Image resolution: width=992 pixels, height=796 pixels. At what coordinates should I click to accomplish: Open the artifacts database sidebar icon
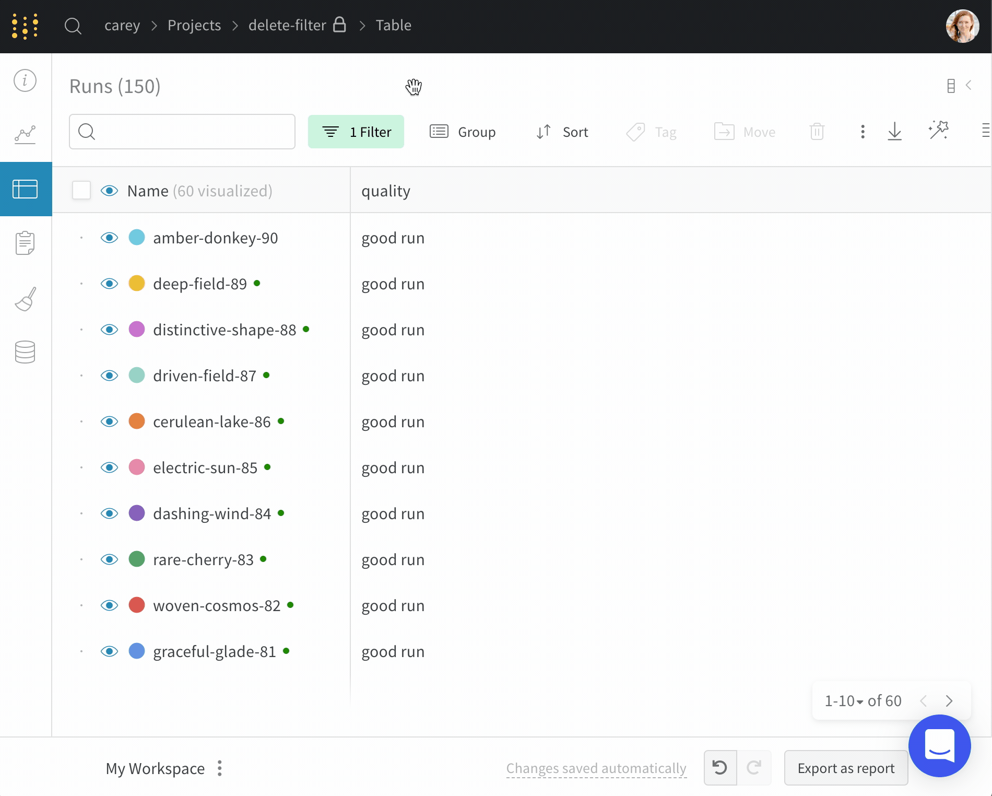[x=25, y=352]
